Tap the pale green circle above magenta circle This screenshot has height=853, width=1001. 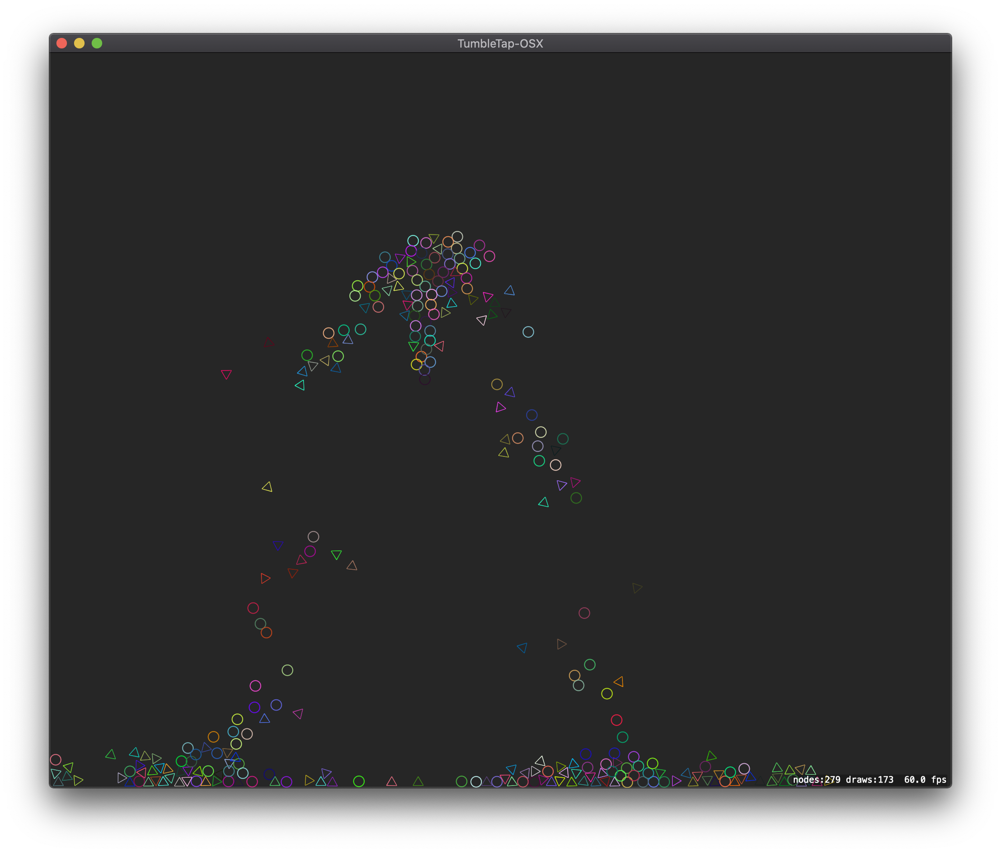click(287, 670)
